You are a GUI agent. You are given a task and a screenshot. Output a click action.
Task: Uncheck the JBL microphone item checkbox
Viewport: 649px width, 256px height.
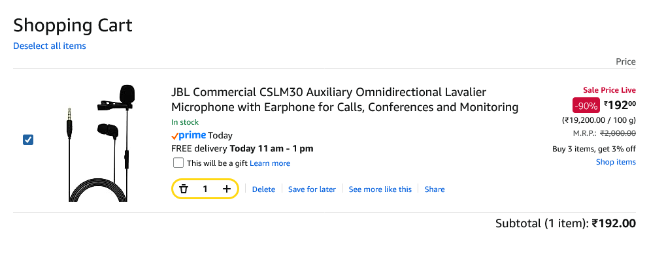click(28, 140)
